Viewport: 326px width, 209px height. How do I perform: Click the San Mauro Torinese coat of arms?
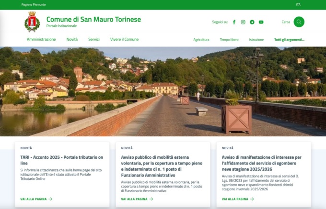pyautogui.click(x=32, y=22)
